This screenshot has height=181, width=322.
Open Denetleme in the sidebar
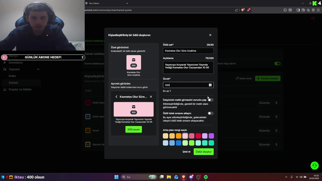[x=16, y=63]
